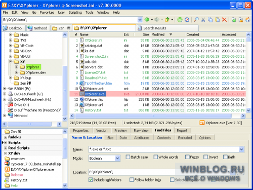Image resolution: width=253 pixels, height=190 pixels.
Task: Sort the file list by Ext column
Action: tap(128, 34)
